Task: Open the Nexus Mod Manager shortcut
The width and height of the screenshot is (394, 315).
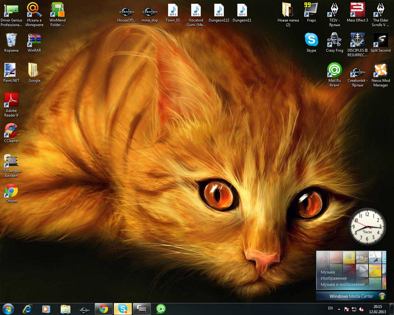Action: 380,71
